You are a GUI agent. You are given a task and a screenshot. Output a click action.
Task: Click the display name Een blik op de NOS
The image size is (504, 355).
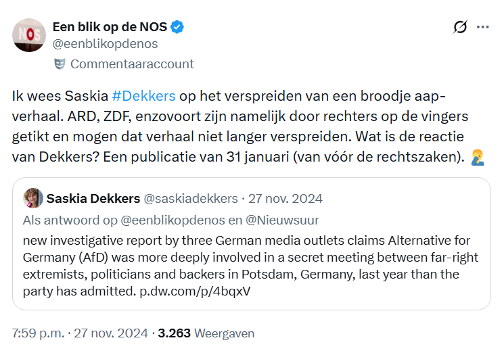click(x=110, y=27)
